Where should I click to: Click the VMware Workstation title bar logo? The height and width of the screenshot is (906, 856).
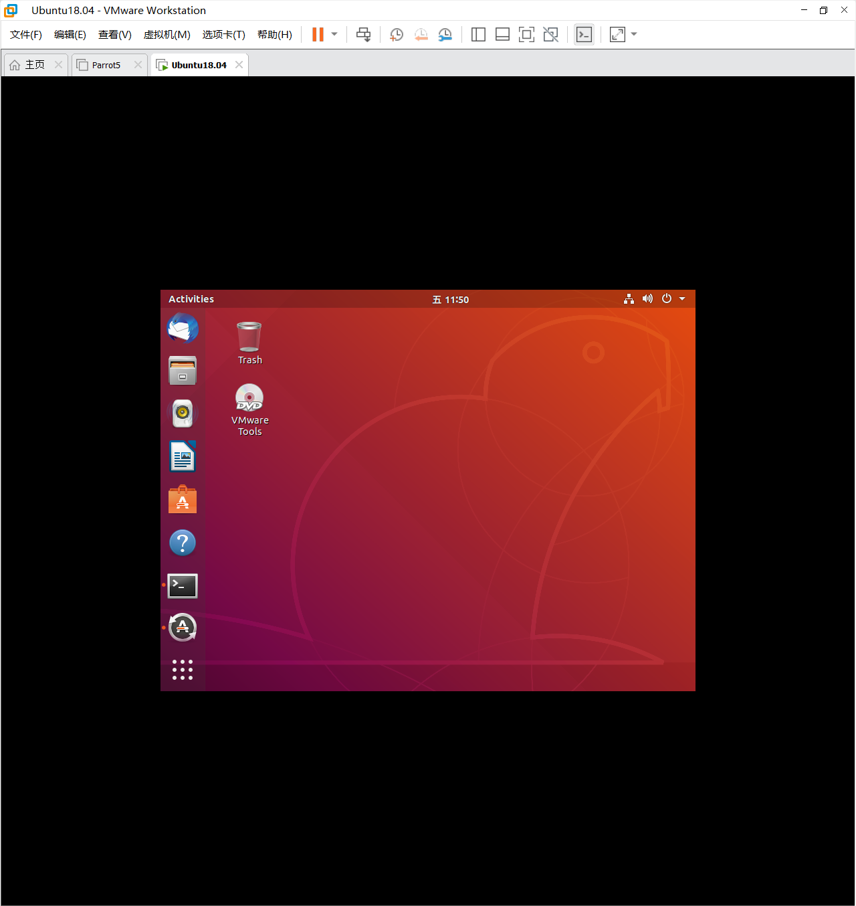point(11,10)
